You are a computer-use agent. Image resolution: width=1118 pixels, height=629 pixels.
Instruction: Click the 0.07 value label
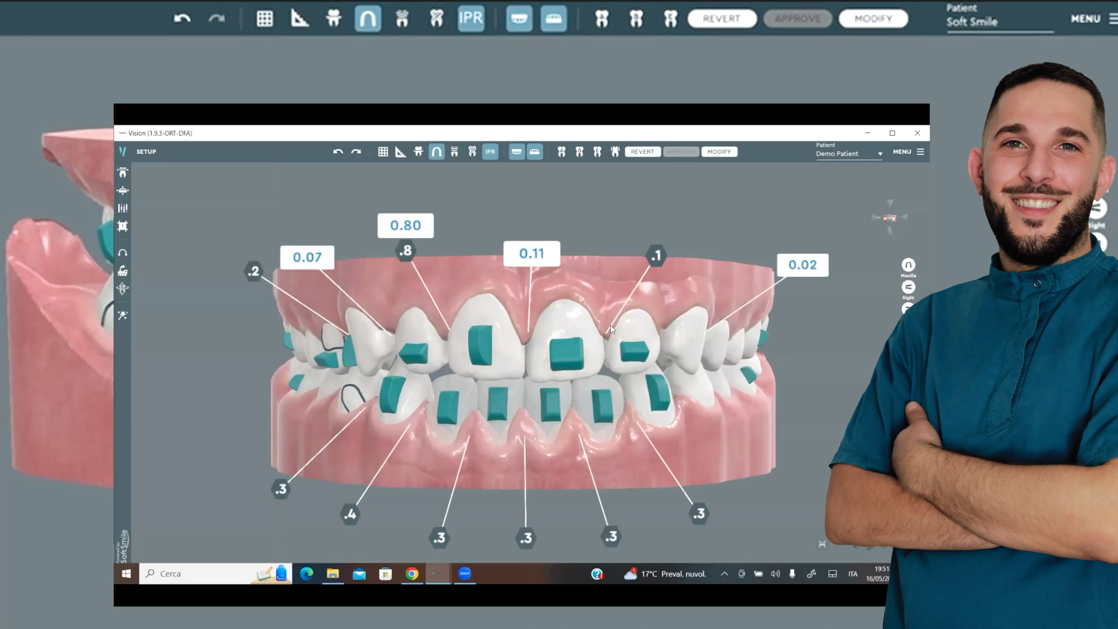[x=307, y=257]
